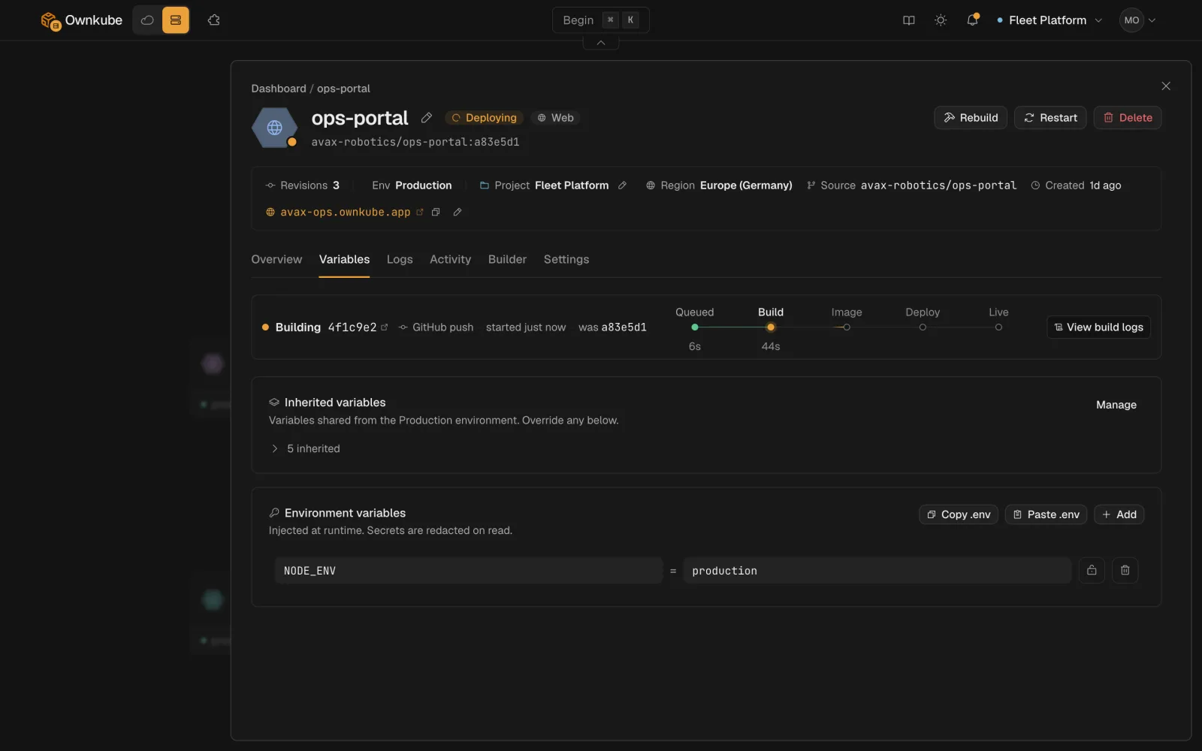This screenshot has width=1202, height=751.
Task: Close the ops-portal panel
Action: 1166,86
